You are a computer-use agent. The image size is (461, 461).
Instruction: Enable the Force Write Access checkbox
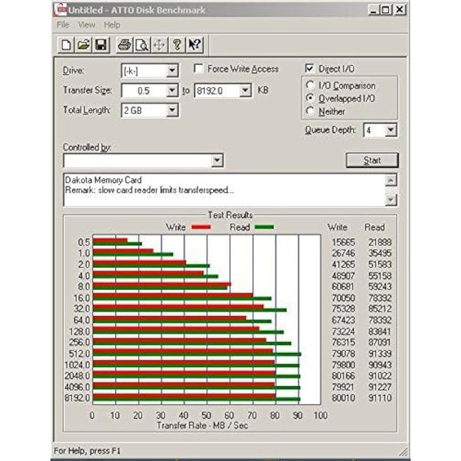(x=199, y=69)
